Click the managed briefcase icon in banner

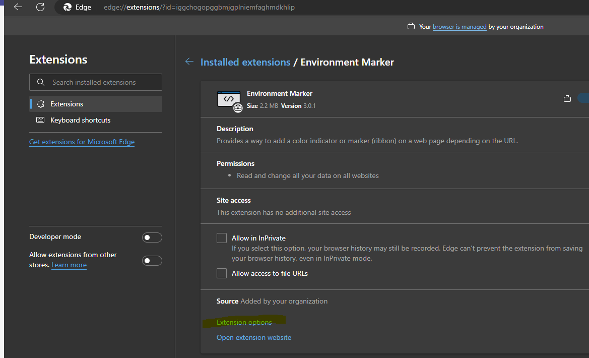(411, 26)
